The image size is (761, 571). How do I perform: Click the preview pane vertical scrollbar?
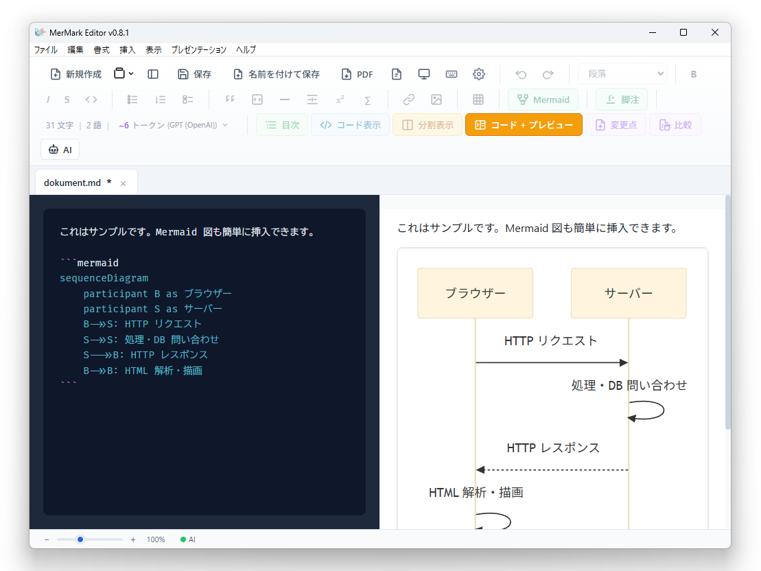click(x=727, y=312)
